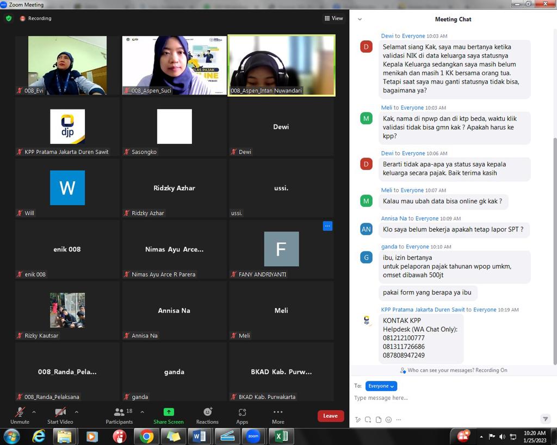
Task: Click the file attachment icon in chat
Action: (x=379, y=419)
